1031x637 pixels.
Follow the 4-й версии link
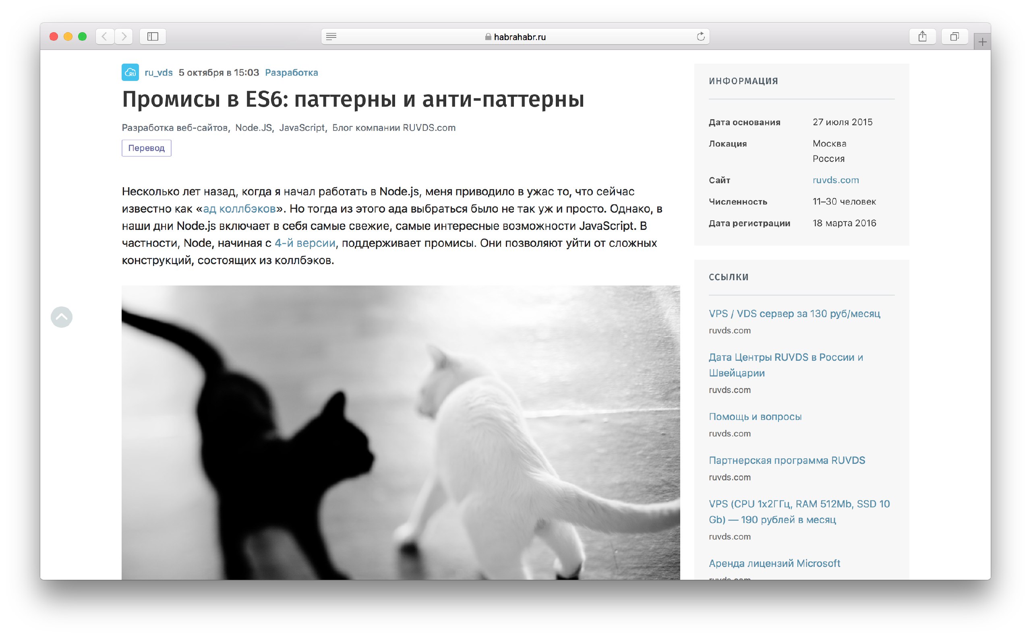click(x=305, y=243)
